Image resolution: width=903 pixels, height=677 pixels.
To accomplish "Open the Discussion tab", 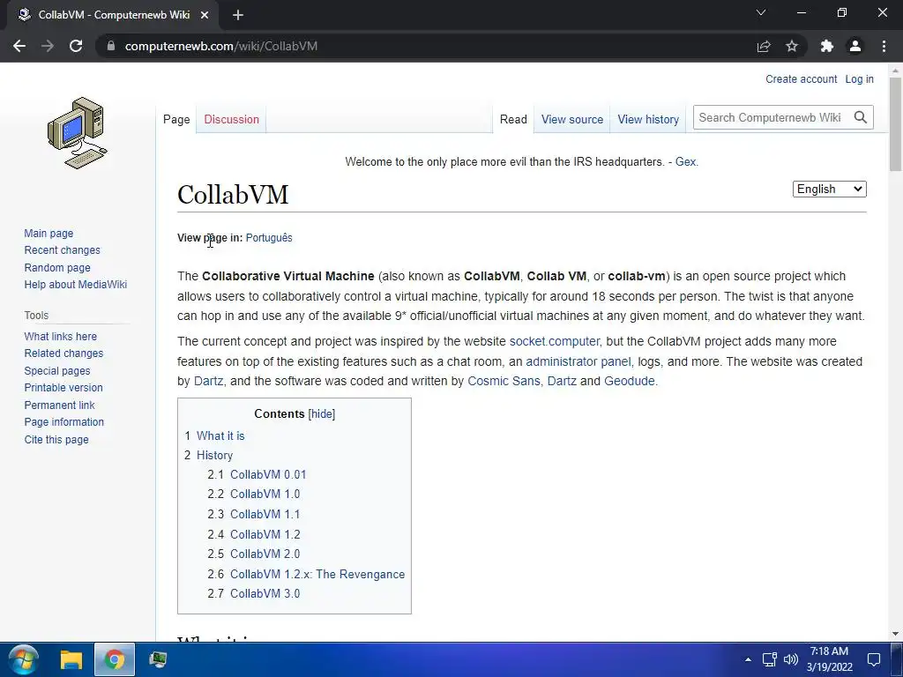I will point(232,119).
